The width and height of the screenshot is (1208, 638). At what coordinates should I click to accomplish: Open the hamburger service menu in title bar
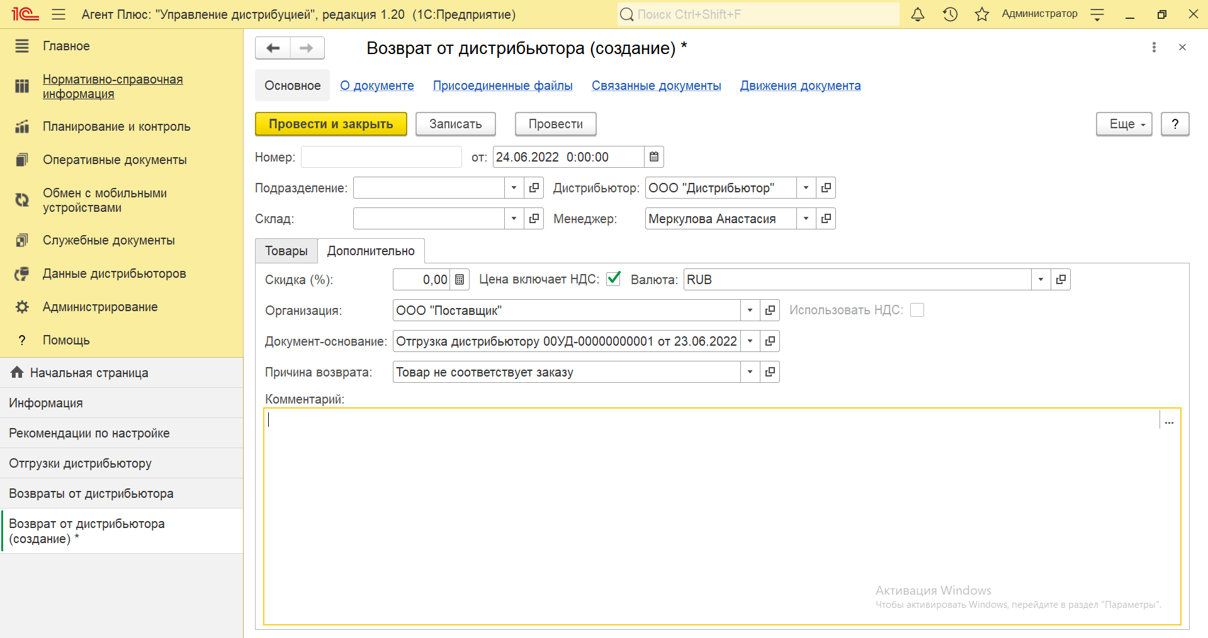(x=59, y=14)
